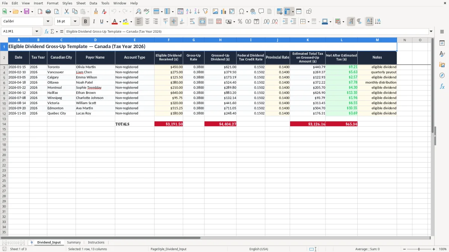Sort column ascending
449x252 pixels.
point(189,12)
